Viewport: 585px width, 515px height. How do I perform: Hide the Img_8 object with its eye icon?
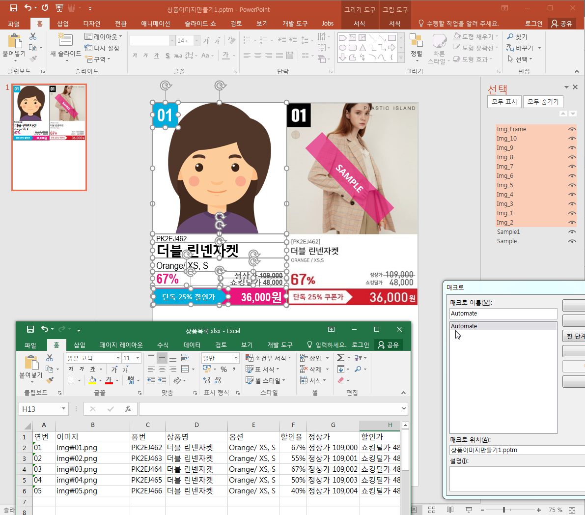(572, 157)
